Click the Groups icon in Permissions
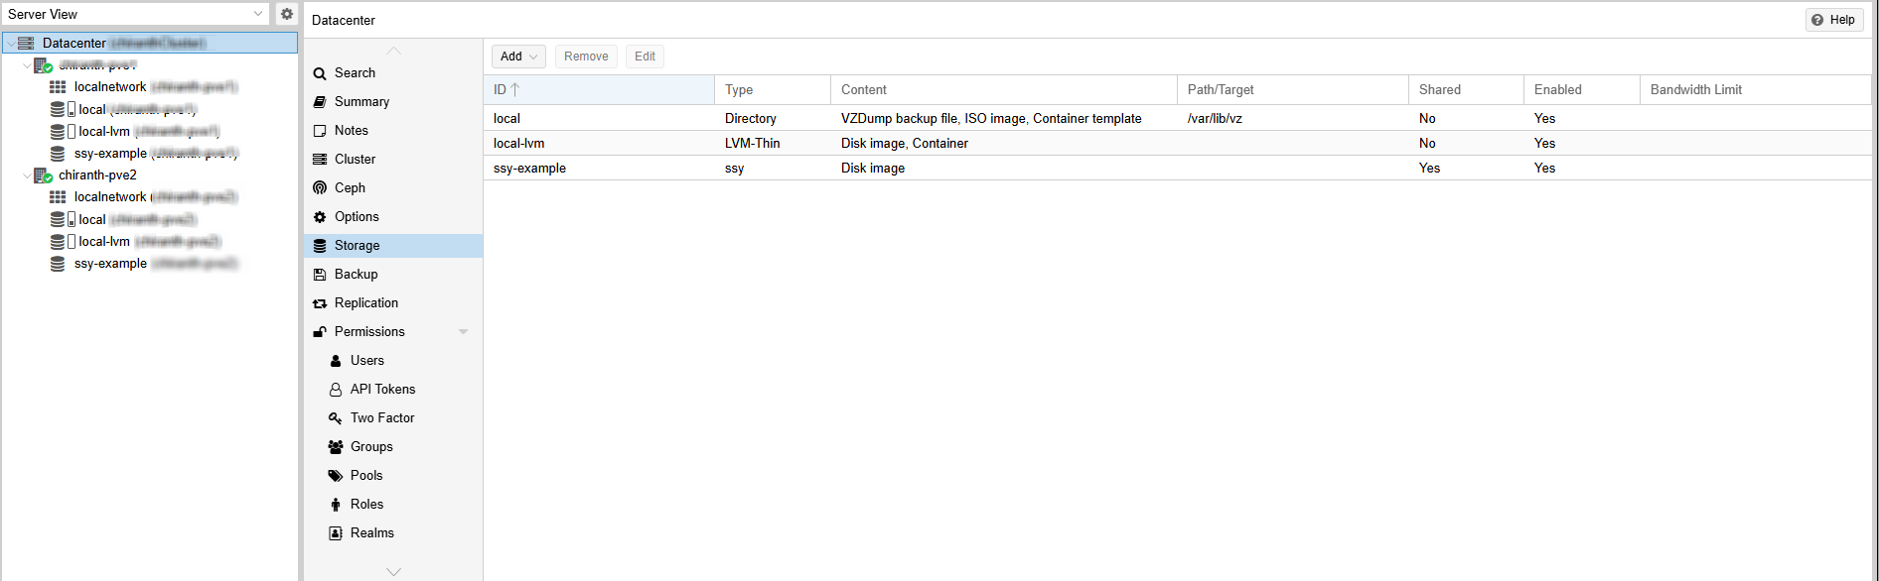 click(336, 447)
